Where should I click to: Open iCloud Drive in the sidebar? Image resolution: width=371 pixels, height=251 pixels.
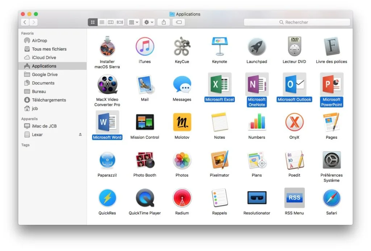52,58
